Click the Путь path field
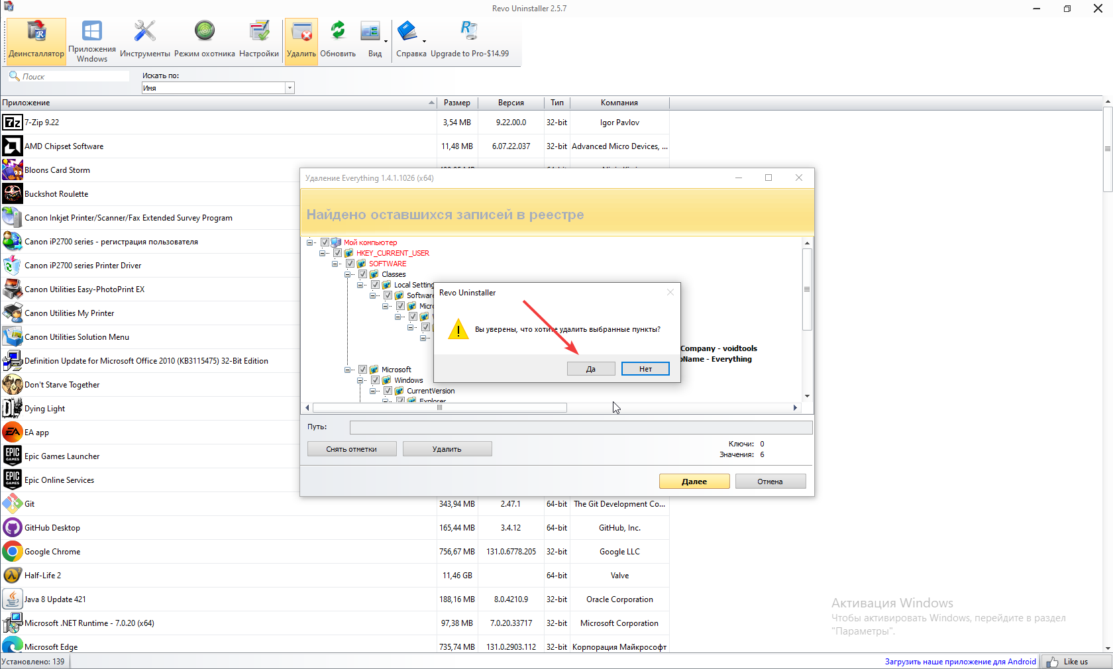Image resolution: width=1113 pixels, height=669 pixels. point(581,427)
